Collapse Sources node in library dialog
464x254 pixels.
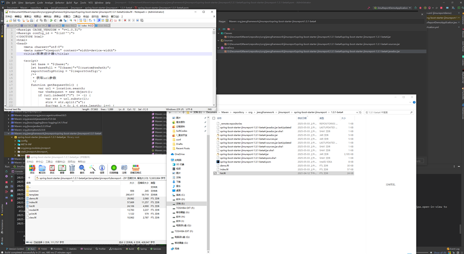pyautogui.click(x=219, y=40)
